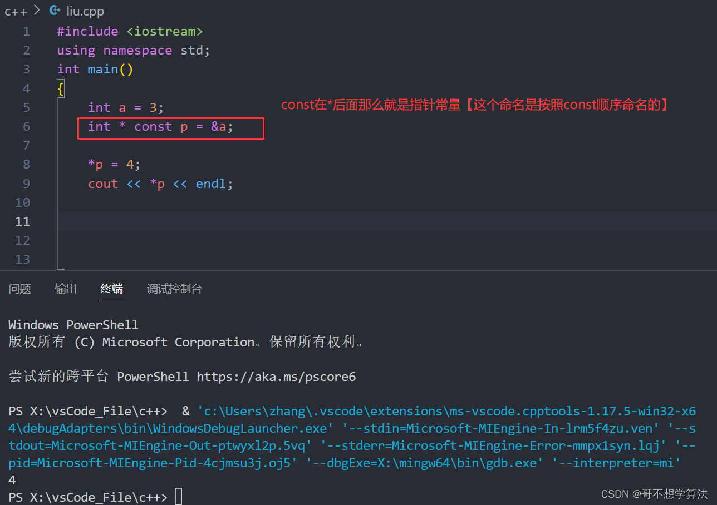This screenshot has width=717, height=505.
Task: Click 'cout << *p << endl;' line
Action: click(160, 184)
